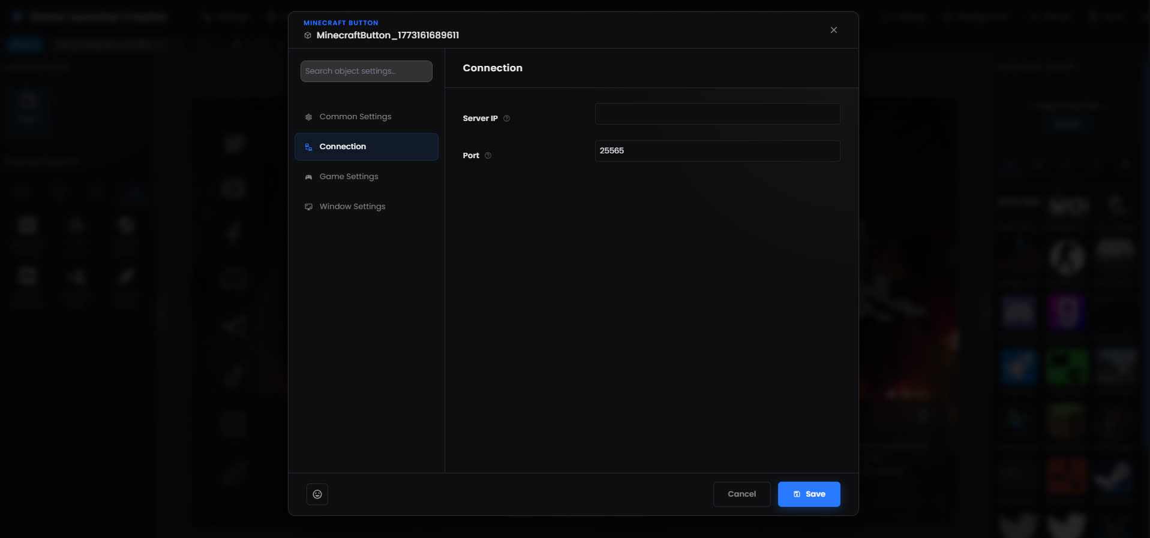Click the Port help question icon

[x=488, y=156]
